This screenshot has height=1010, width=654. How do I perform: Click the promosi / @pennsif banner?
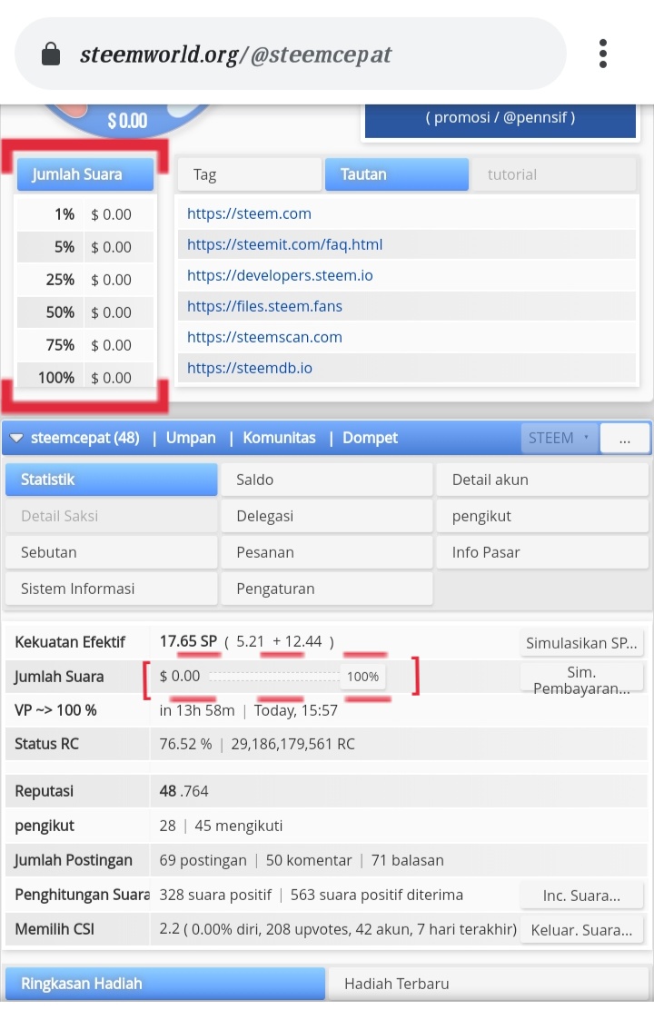(500, 120)
